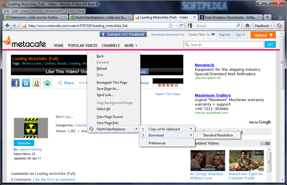Image resolution: width=287 pixels, height=185 pixels.
Task: Expand Copy url to clipboard submenu
Action: click(x=167, y=129)
